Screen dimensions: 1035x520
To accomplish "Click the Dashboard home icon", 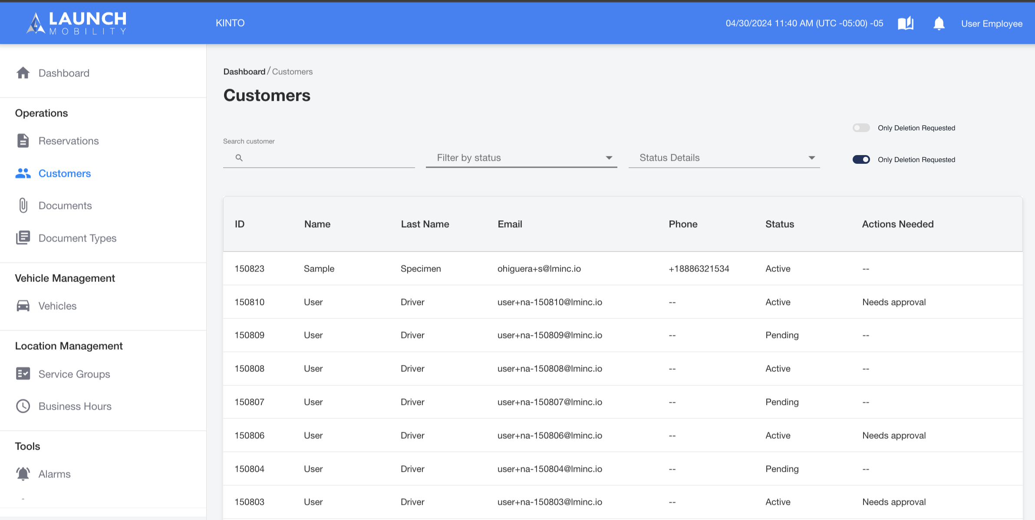I will pos(23,73).
